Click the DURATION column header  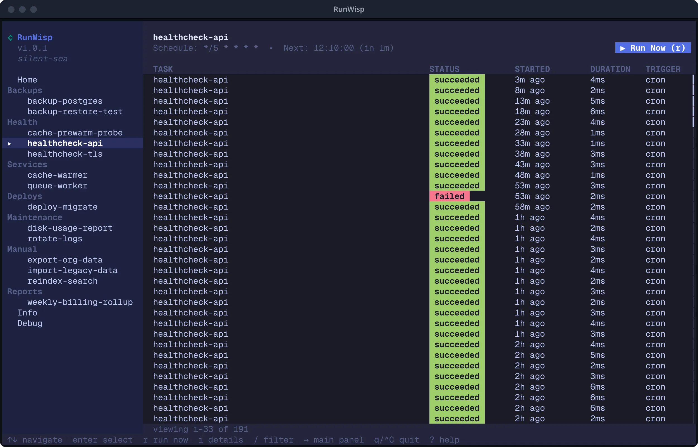pyautogui.click(x=610, y=69)
